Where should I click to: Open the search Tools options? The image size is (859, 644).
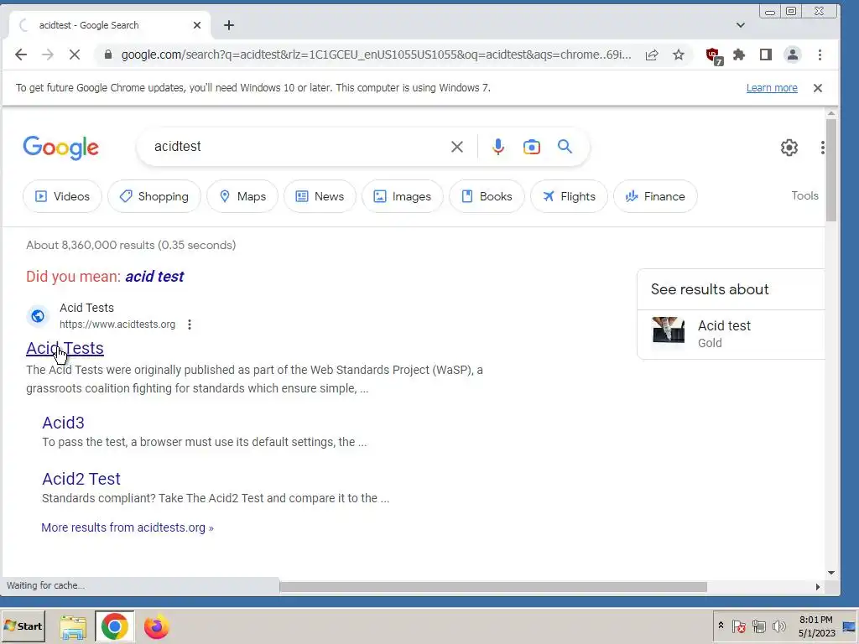point(804,196)
